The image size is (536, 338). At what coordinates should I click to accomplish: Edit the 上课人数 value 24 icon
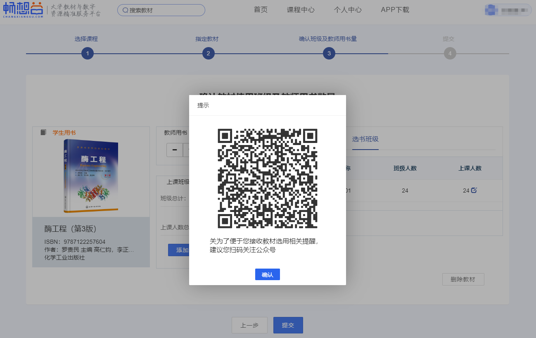point(474,190)
